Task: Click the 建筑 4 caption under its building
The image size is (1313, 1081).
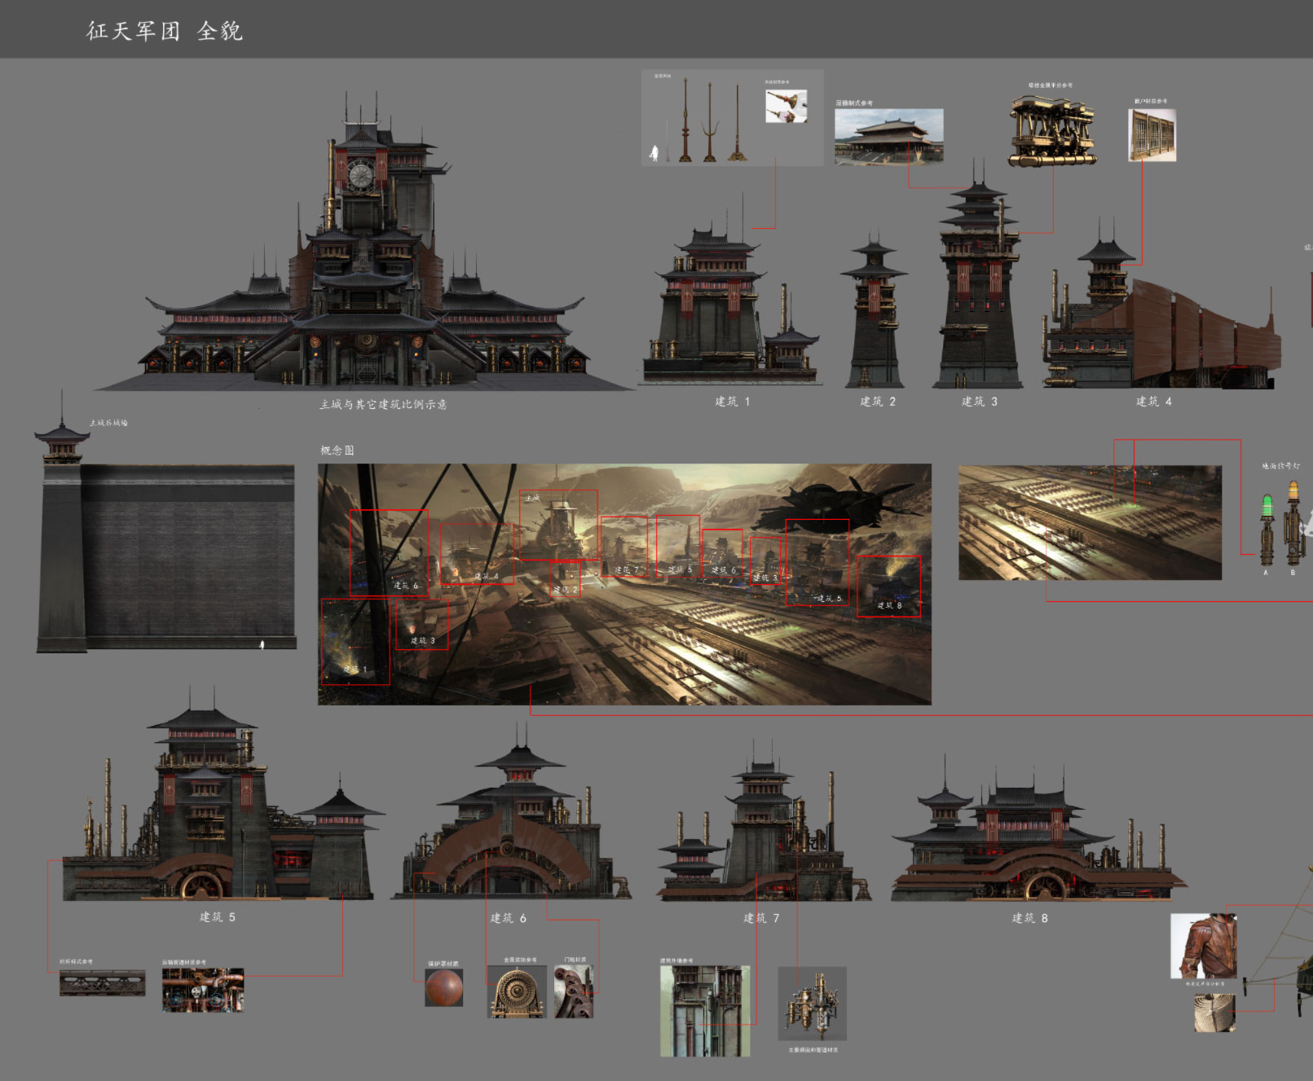Action: [x=1154, y=402]
